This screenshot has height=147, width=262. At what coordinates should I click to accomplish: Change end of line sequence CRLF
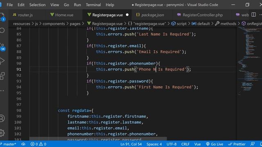(185, 144)
